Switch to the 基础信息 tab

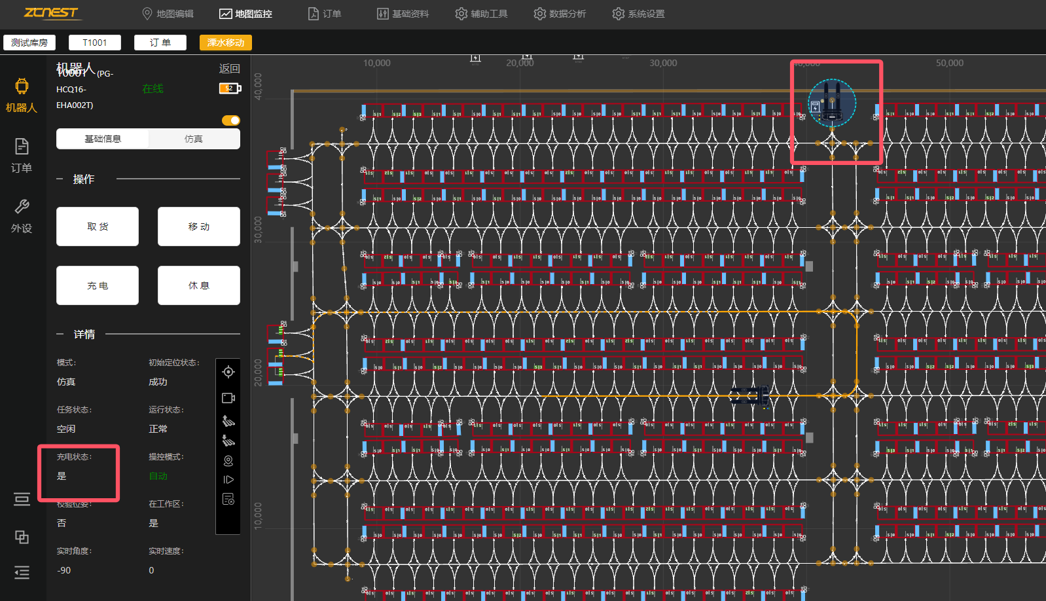(x=103, y=139)
